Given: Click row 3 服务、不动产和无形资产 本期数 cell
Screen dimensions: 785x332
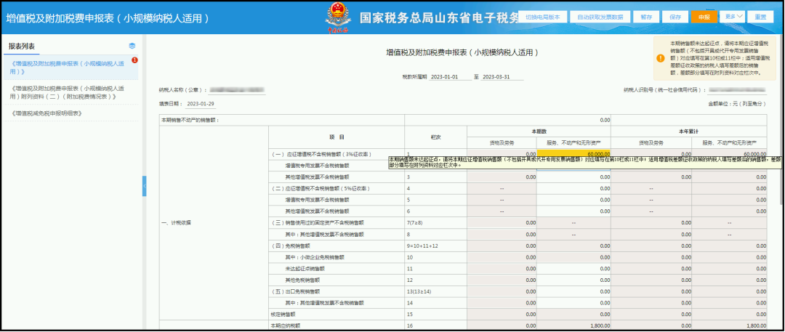Looking at the screenshot, I should [573, 177].
